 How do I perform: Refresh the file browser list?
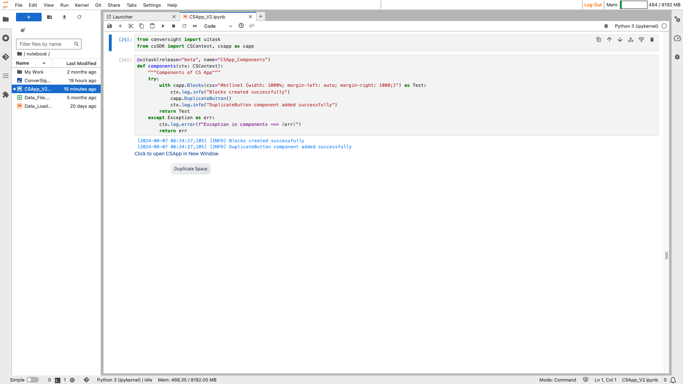79,17
